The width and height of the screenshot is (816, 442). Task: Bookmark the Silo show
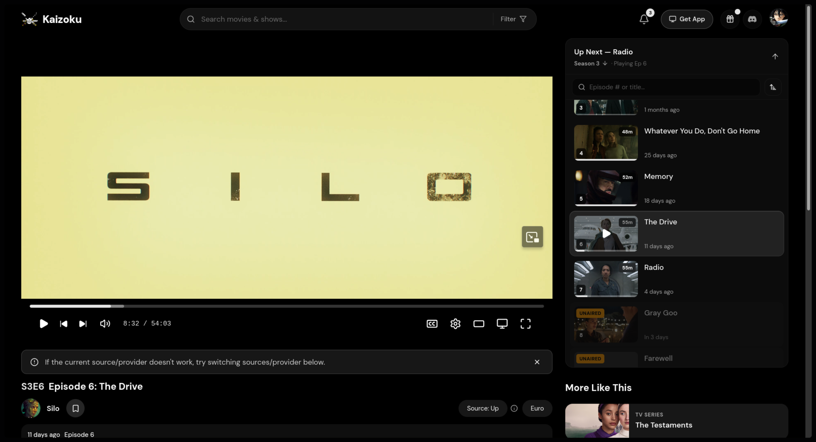tap(75, 408)
